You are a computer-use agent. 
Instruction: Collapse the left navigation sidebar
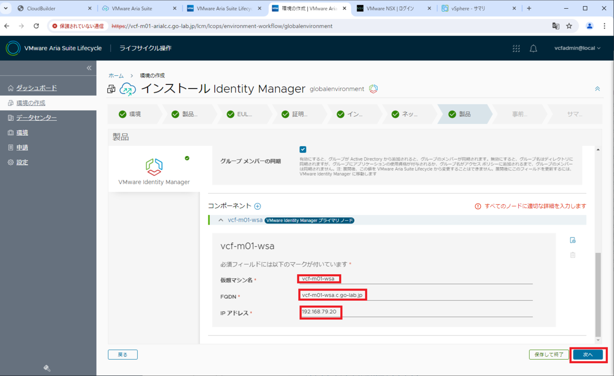coord(89,68)
